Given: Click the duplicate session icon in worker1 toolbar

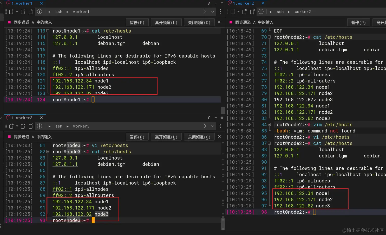Looking at the screenshot, I should click(x=23, y=12).
